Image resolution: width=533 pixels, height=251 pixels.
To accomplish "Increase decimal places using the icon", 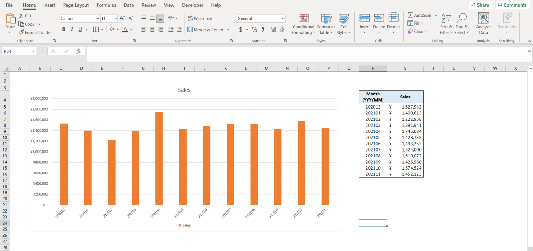I will [273, 29].
